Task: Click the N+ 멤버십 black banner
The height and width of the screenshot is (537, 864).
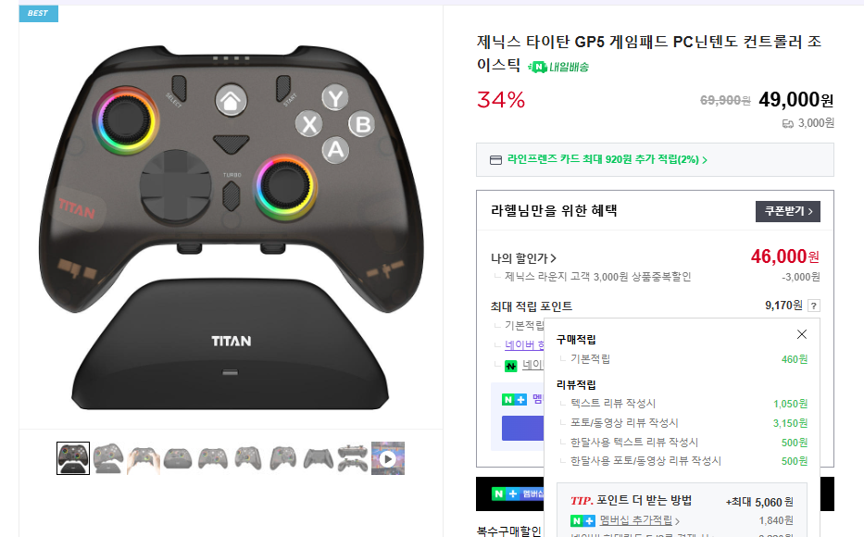Action: [510, 494]
